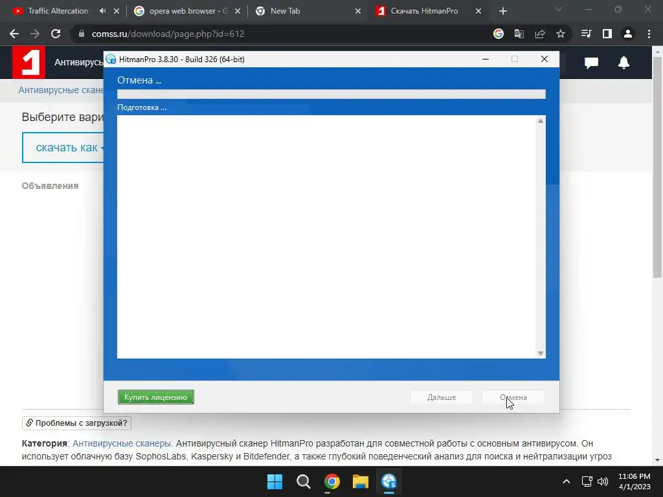
Task: Minimize the HitmanPro window
Action: click(486, 59)
